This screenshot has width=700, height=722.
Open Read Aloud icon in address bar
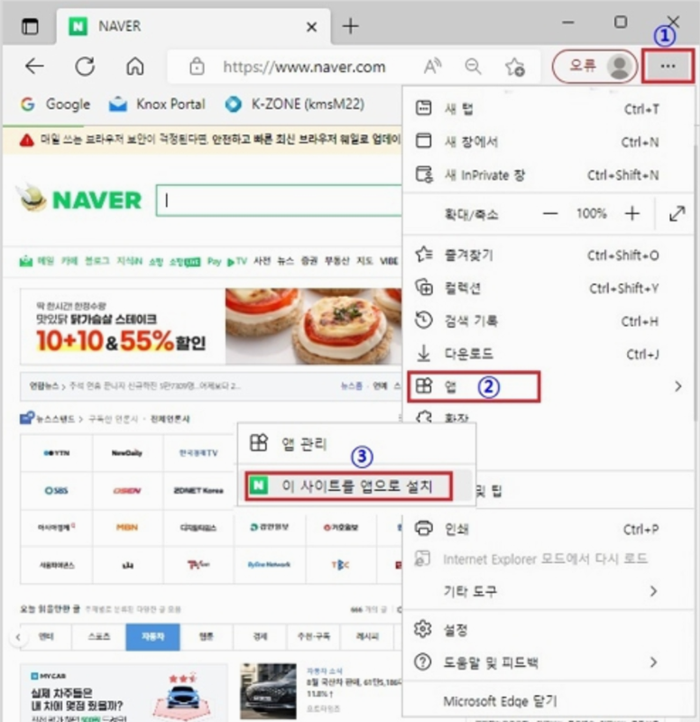tap(432, 67)
